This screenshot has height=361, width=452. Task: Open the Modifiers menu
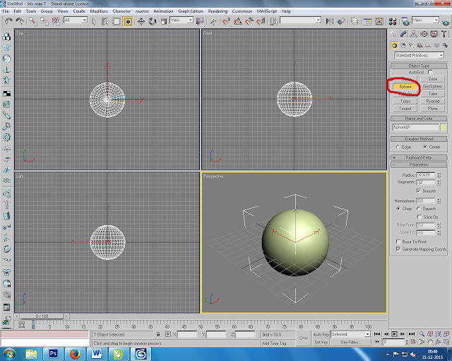99,11
